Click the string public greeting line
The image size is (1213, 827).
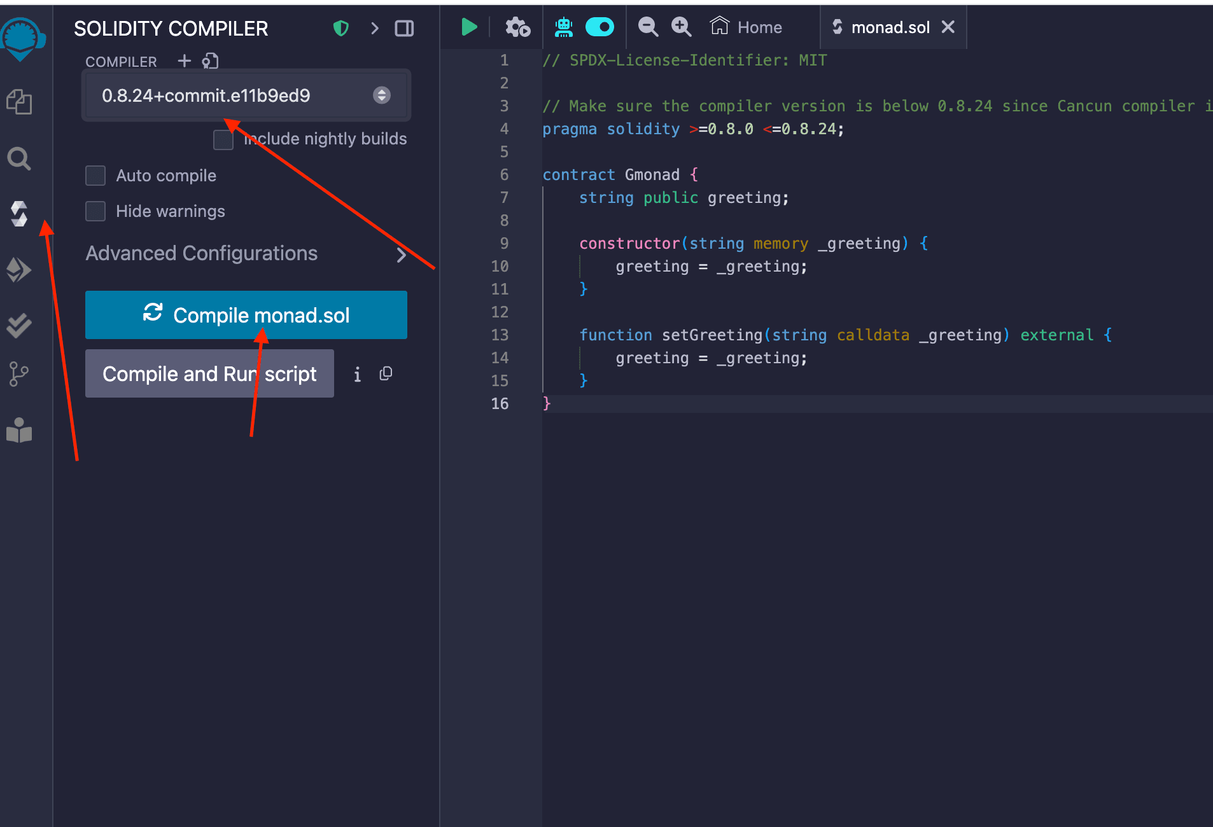(x=684, y=198)
